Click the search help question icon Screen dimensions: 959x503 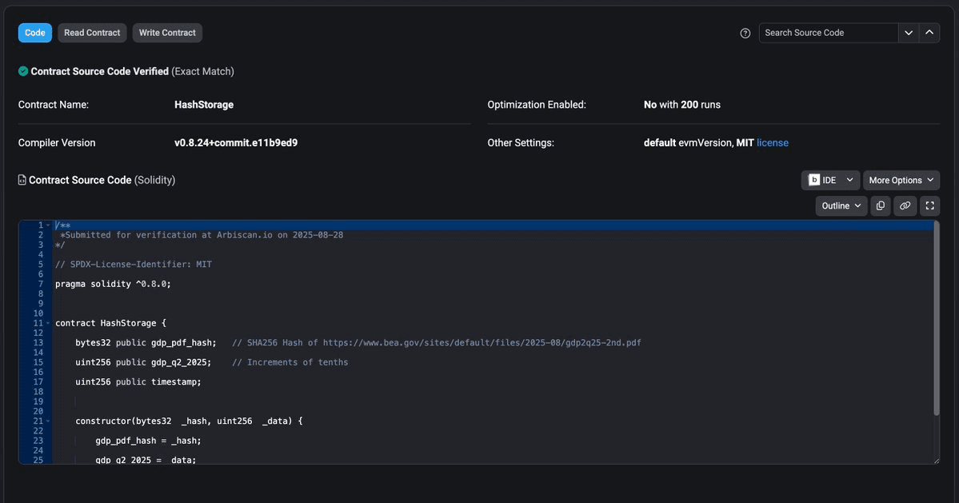point(745,33)
